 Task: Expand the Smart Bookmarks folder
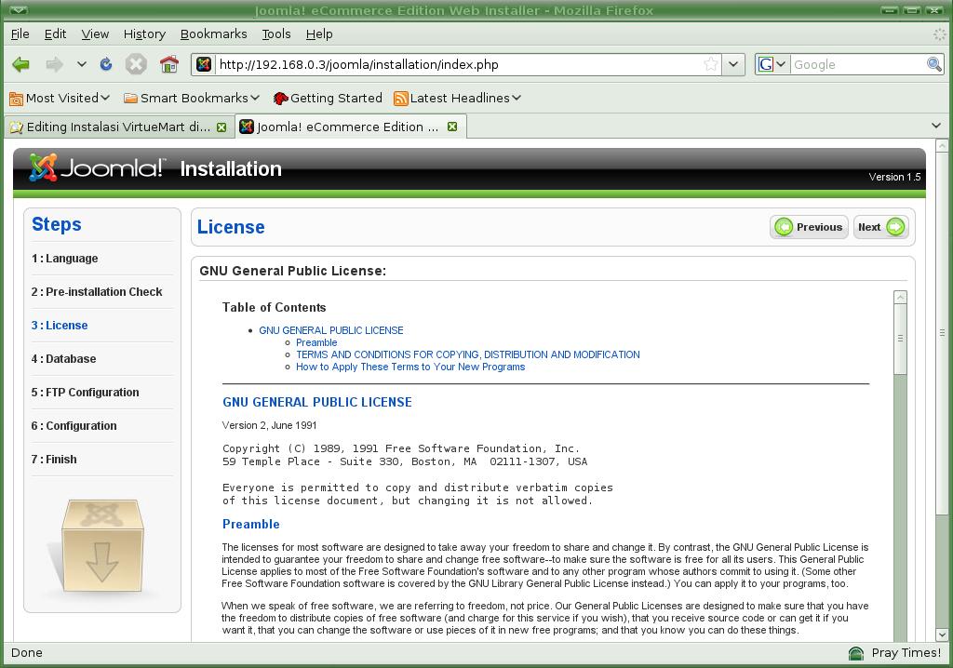pos(192,98)
